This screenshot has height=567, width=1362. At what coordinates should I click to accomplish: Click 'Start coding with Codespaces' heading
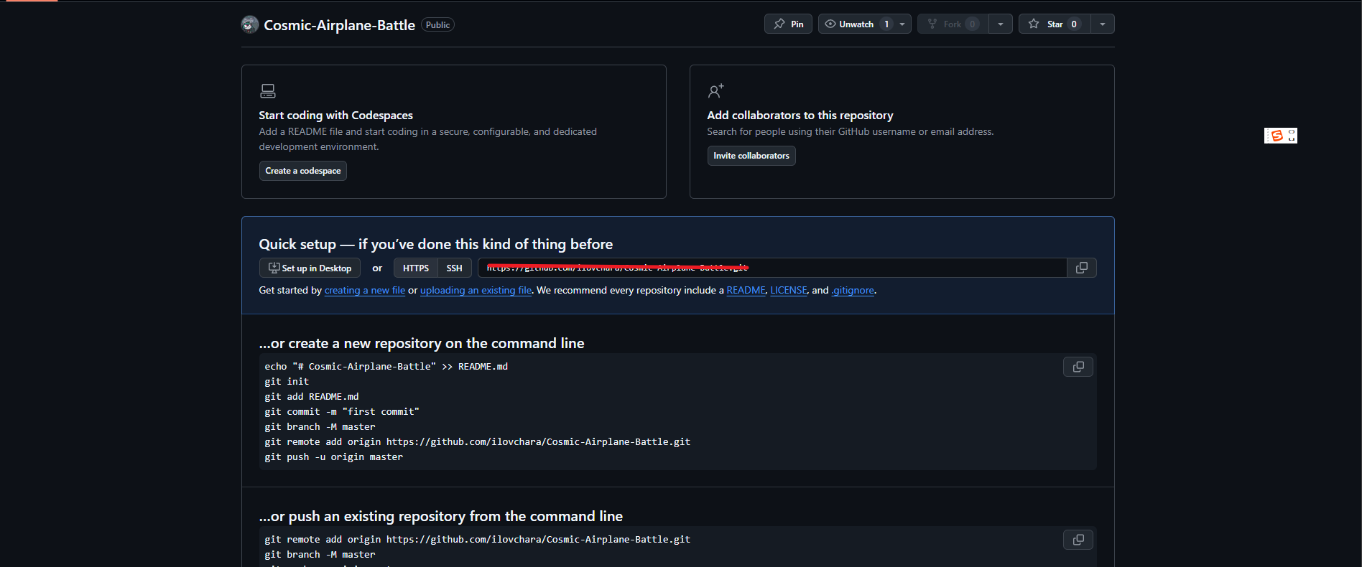(336, 116)
